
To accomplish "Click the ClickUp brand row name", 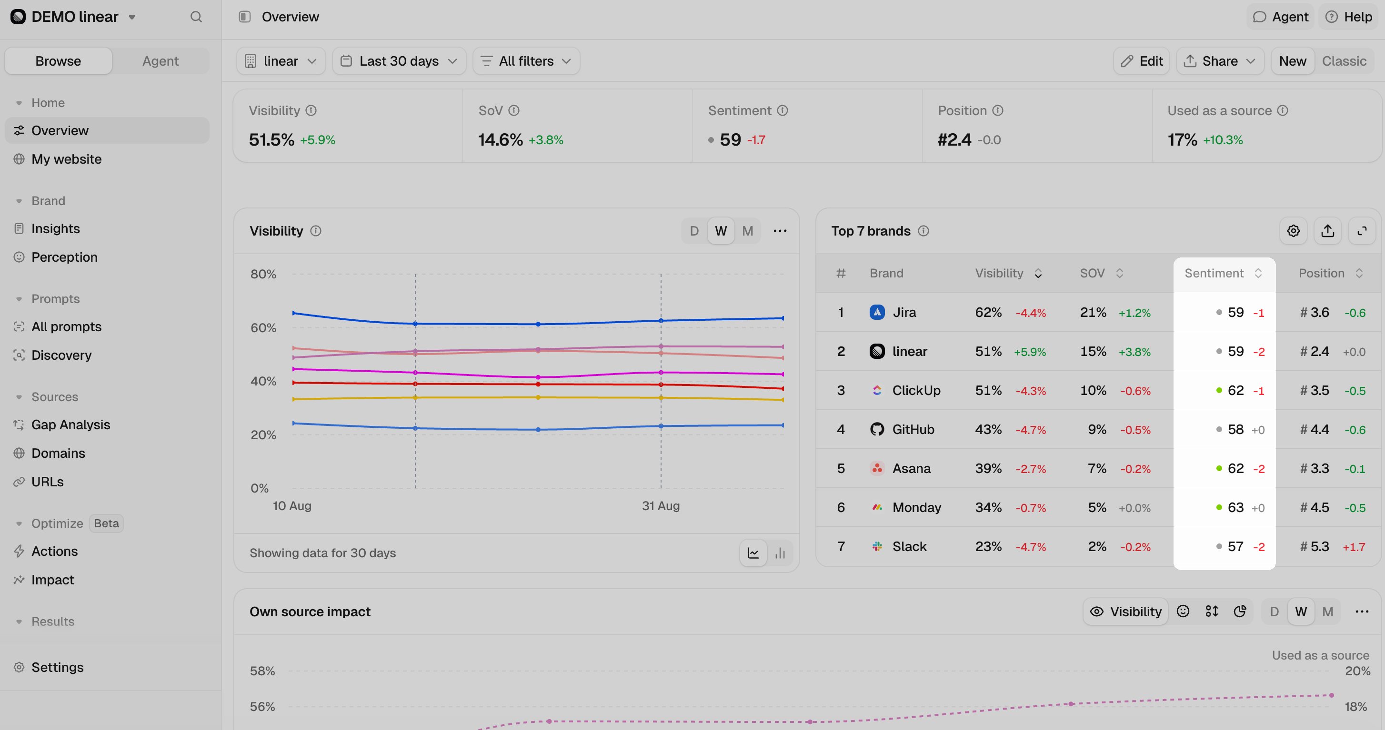I will (x=916, y=390).
